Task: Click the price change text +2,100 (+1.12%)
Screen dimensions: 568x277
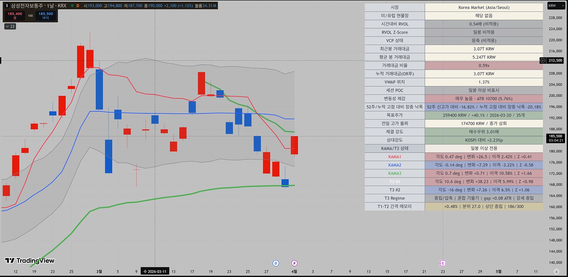Action: click(x=178, y=6)
